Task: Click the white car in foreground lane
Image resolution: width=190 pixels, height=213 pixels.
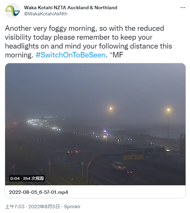Action: pyautogui.click(x=118, y=166)
